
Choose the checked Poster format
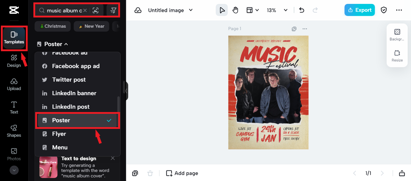pyautogui.click(x=77, y=120)
